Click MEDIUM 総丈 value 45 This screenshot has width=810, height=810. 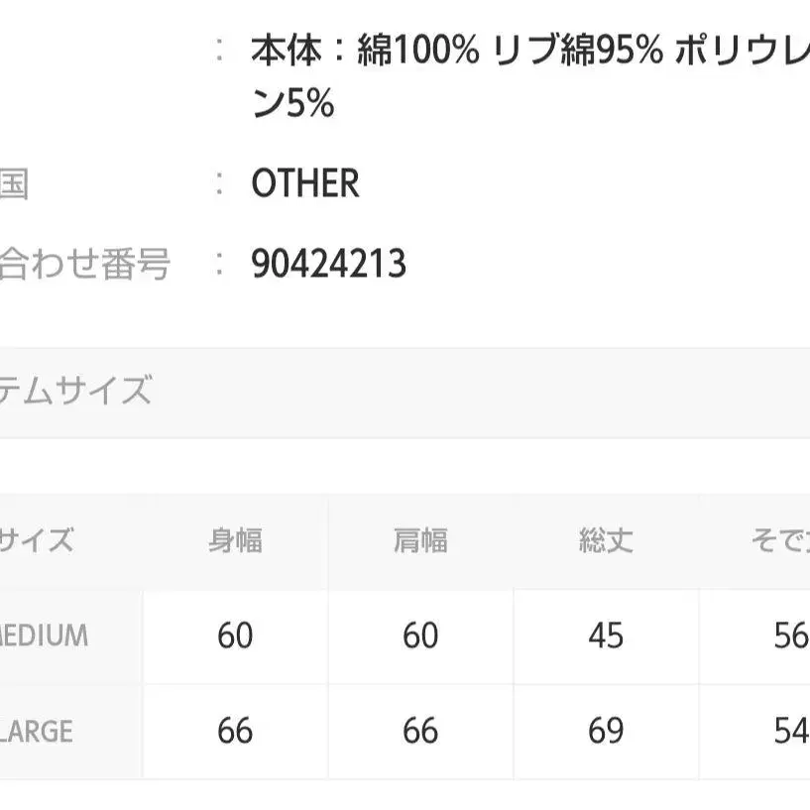point(606,635)
